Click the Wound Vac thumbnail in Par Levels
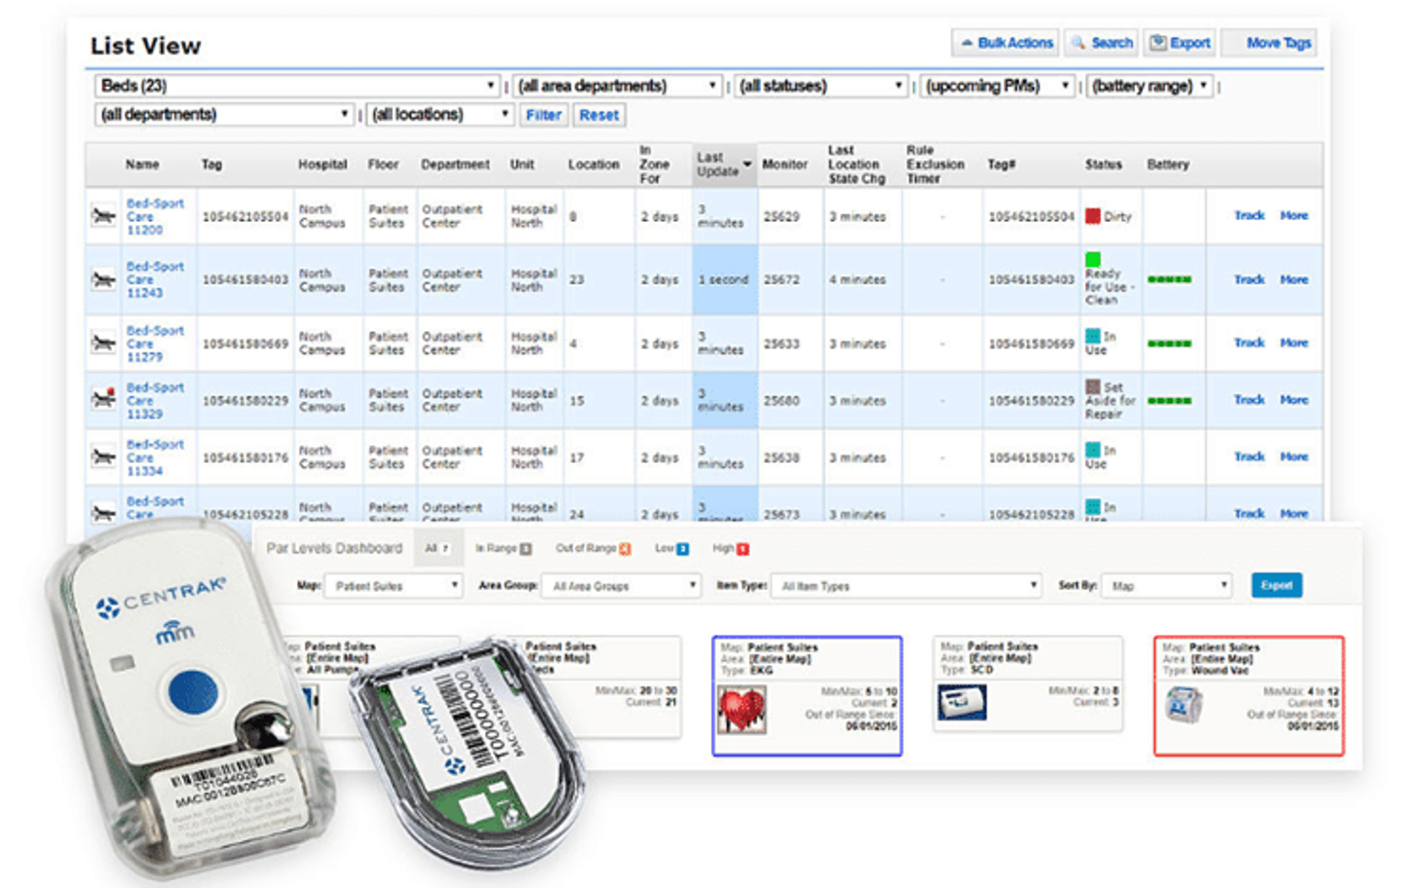Image resolution: width=1403 pixels, height=888 pixels. 1184,705
